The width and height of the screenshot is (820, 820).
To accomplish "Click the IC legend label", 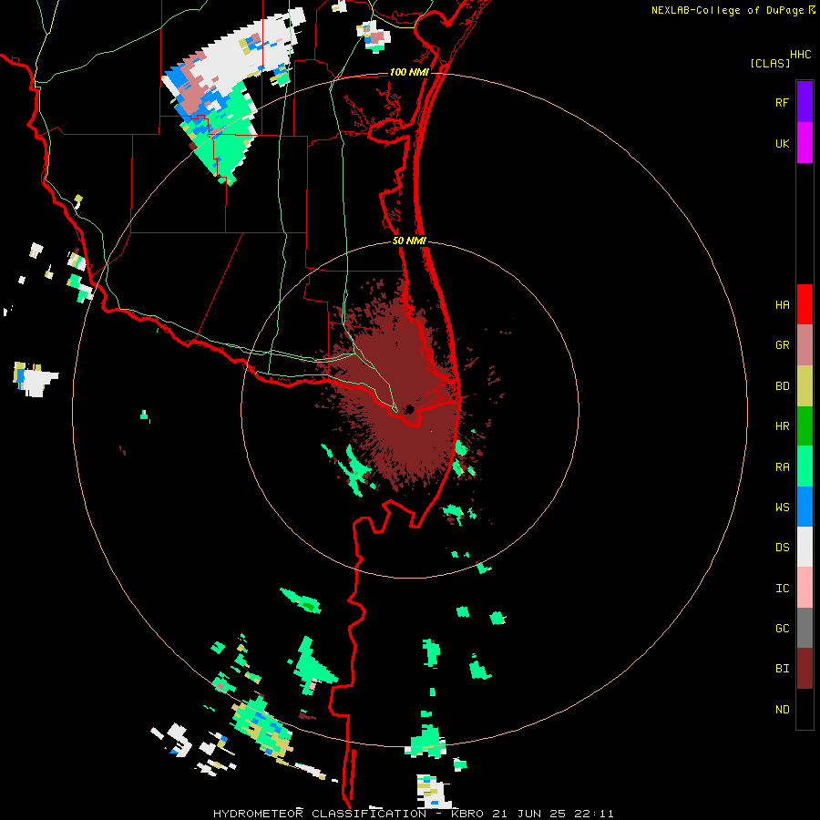I will [782, 588].
